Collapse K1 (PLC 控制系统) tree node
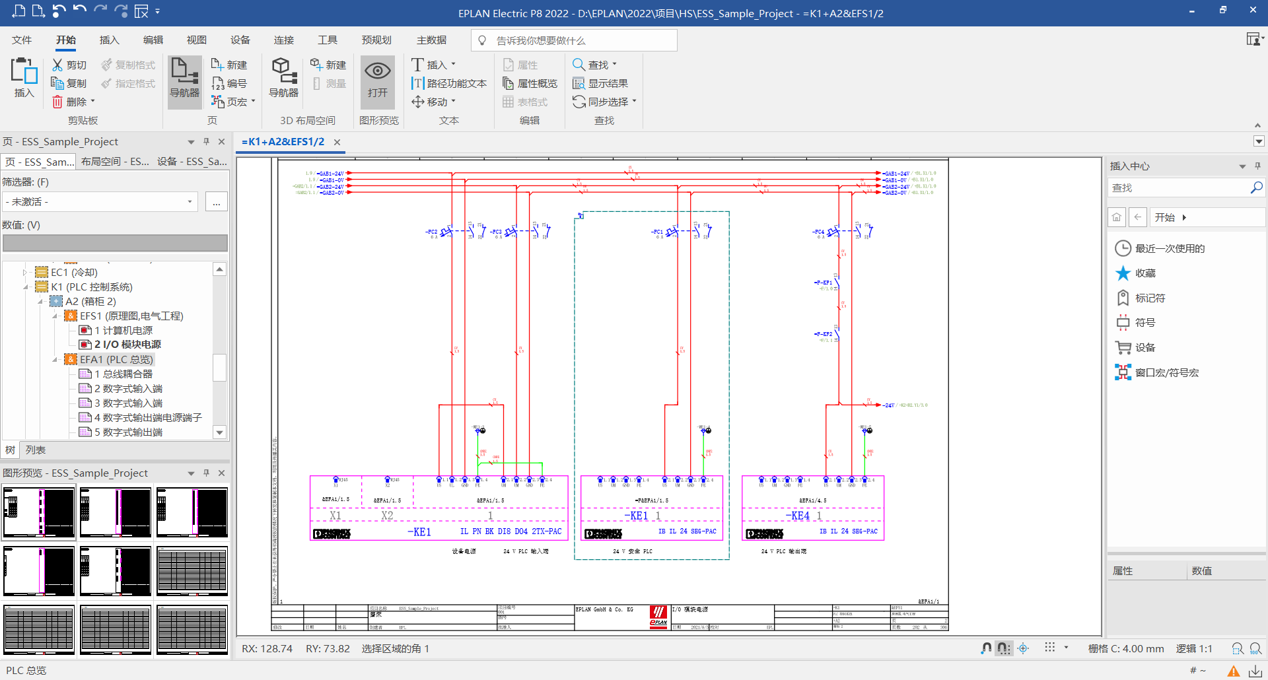The width and height of the screenshot is (1268, 680). coord(26,287)
